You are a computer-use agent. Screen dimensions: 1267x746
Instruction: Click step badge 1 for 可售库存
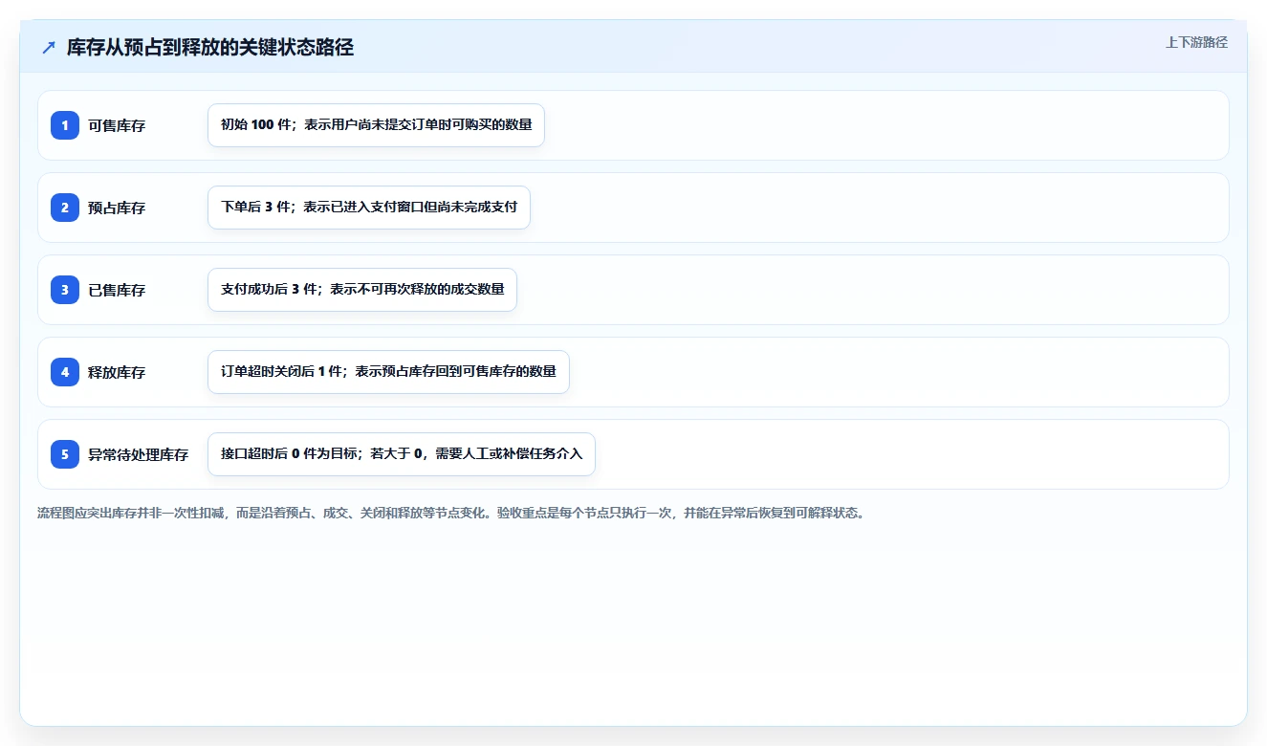pos(65,125)
